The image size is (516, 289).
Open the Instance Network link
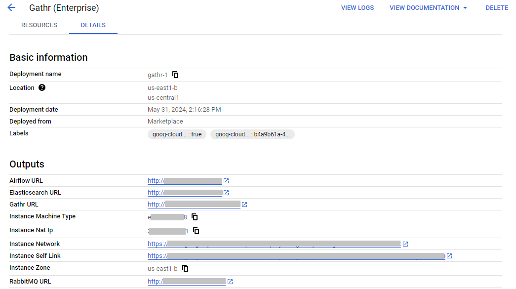coord(274,244)
